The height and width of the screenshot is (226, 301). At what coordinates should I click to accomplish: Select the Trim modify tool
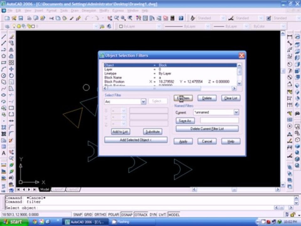pyautogui.click(x=11, y=95)
